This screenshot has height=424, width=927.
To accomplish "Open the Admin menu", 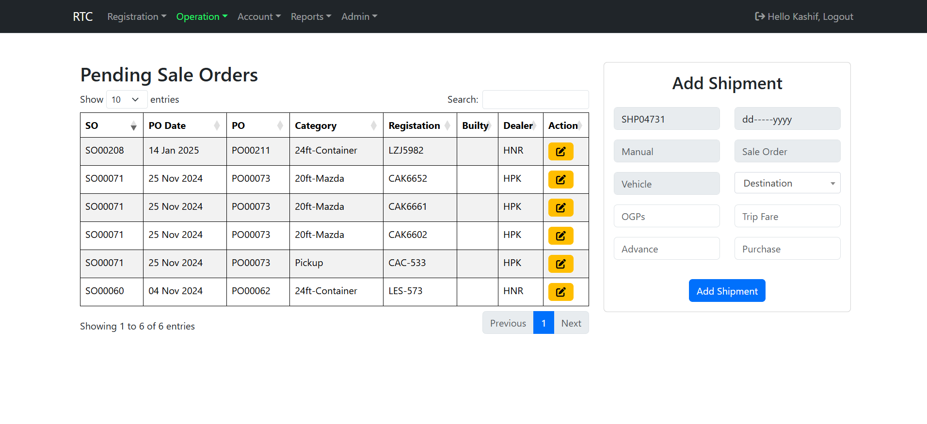I will pos(359,16).
